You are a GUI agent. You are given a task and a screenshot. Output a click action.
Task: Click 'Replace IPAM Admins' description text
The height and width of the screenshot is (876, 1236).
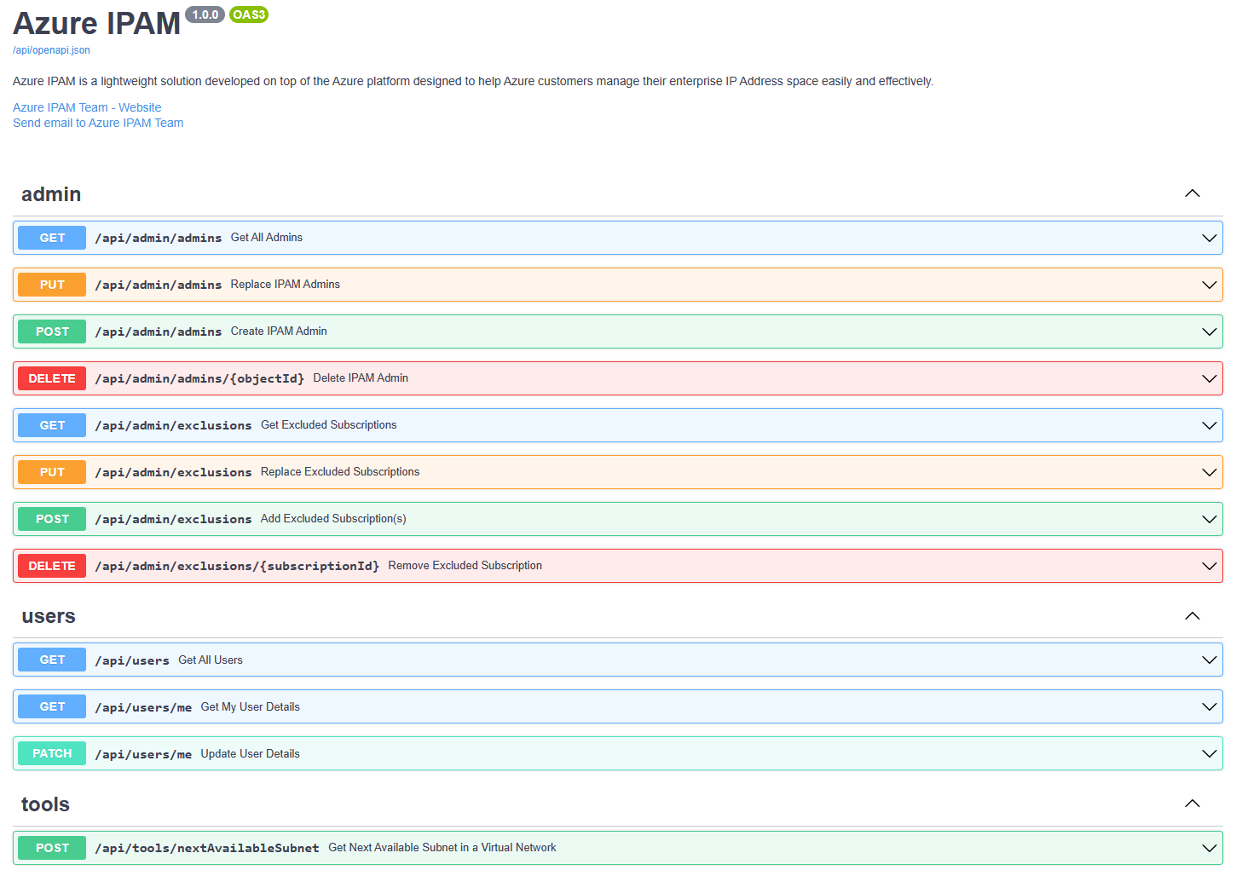pyautogui.click(x=286, y=285)
